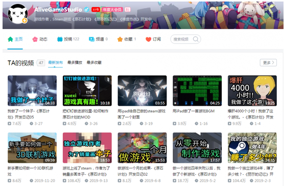Open the 频道 channel icon
The height and width of the screenshot is (187, 284).
click(x=91, y=39)
